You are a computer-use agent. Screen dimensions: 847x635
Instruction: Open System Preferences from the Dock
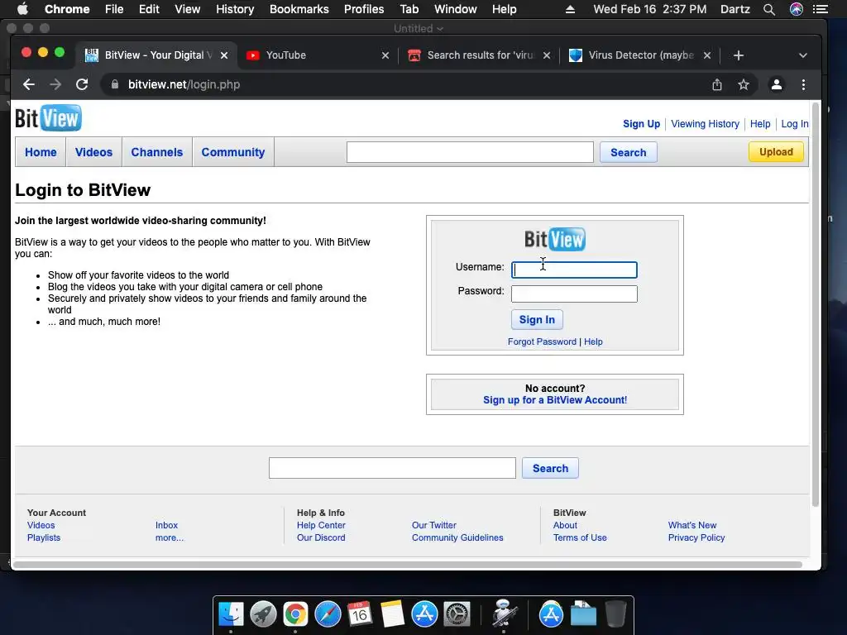[x=457, y=614]
